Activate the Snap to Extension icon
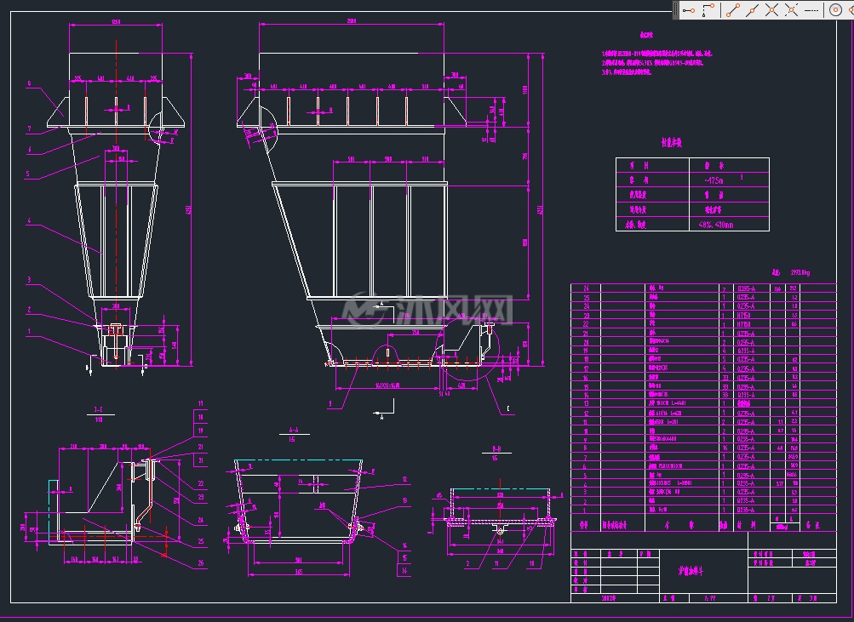Screen dimensions: 854x622 tap(811, 10)
